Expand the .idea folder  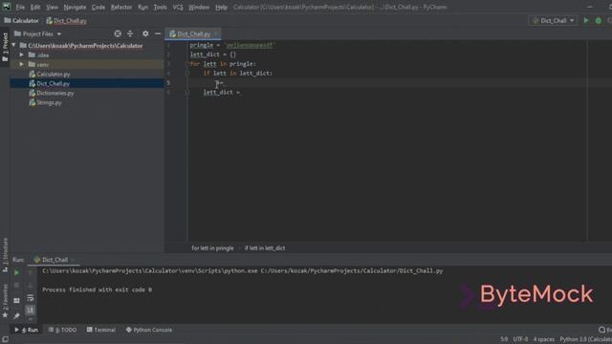pyautogui.click(x=21, y=55)
